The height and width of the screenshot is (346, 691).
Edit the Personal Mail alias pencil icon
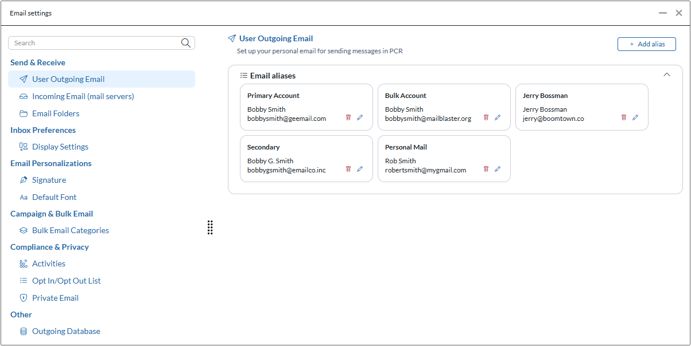498,168
